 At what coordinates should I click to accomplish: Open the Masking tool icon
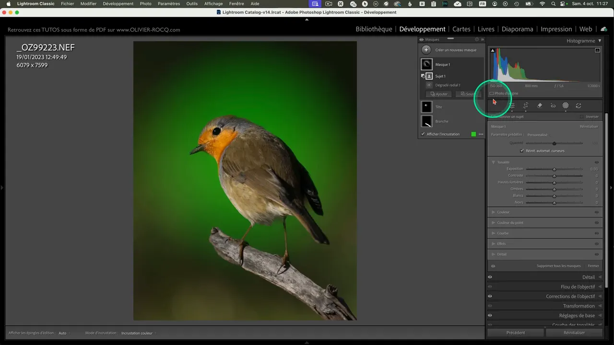(x=566, y=106)
